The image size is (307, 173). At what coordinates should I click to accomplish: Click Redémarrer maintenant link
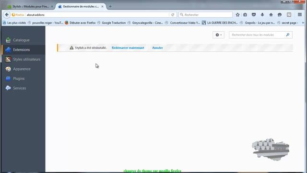[128, 48]
